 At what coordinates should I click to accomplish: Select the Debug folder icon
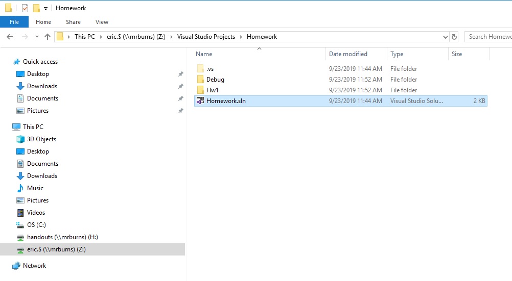pyautogui.click(x=200, y=80)
